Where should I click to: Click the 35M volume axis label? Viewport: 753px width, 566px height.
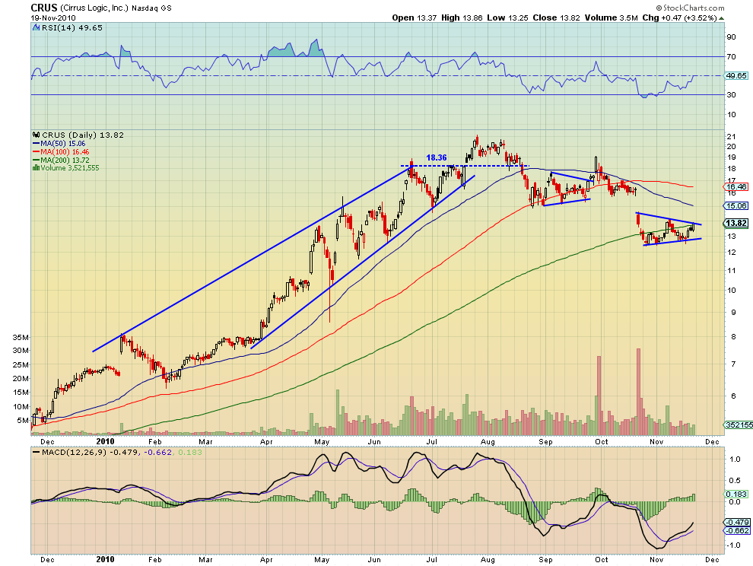tap(21, 338)
